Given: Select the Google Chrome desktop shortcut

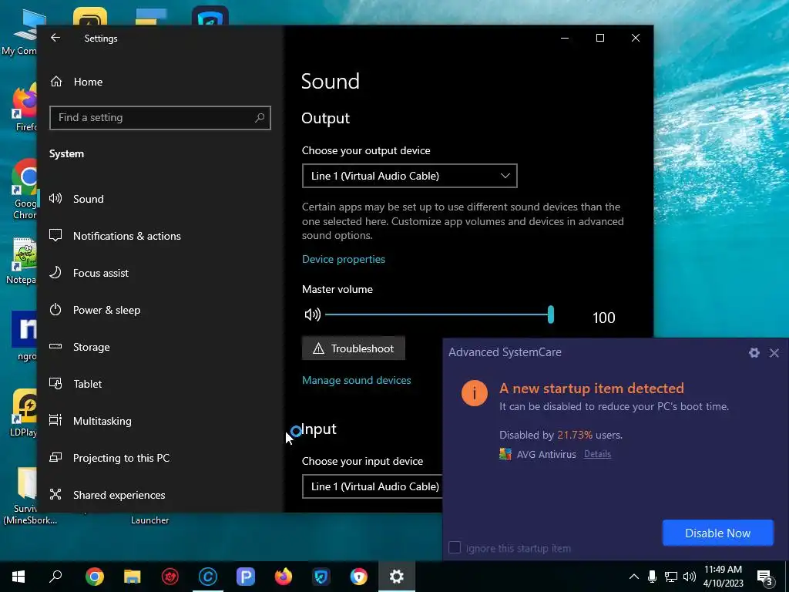Looking at the screenshot, I should coord(25,190).
